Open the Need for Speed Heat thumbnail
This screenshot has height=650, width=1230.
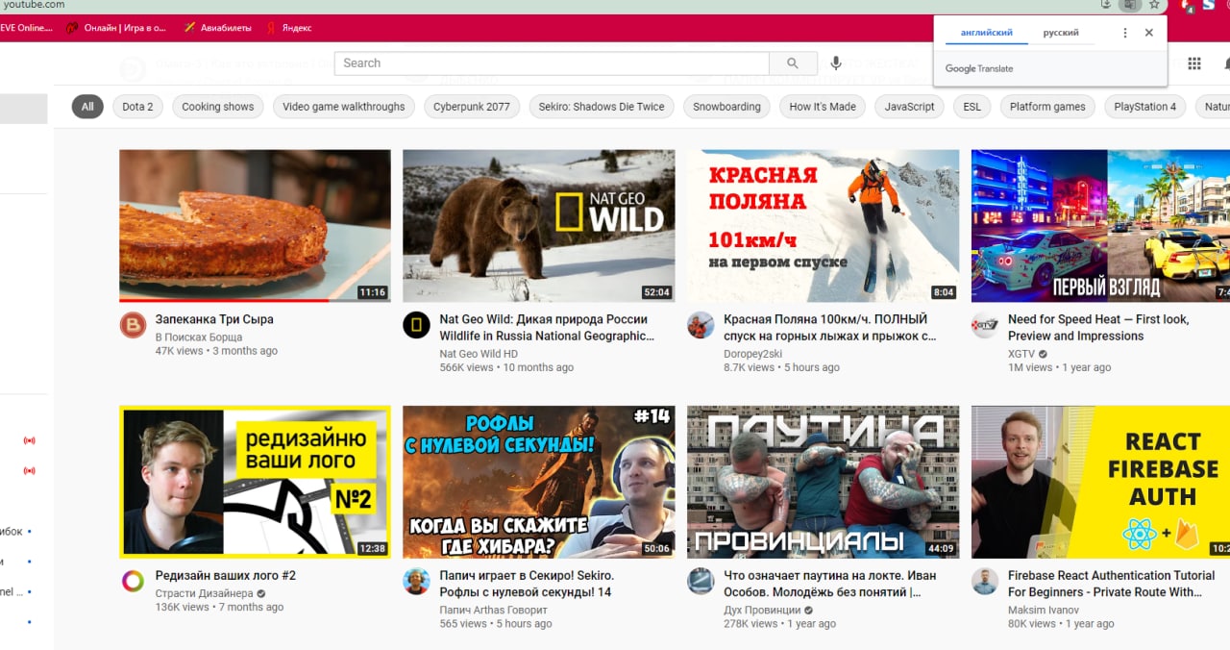(1100, 226)
